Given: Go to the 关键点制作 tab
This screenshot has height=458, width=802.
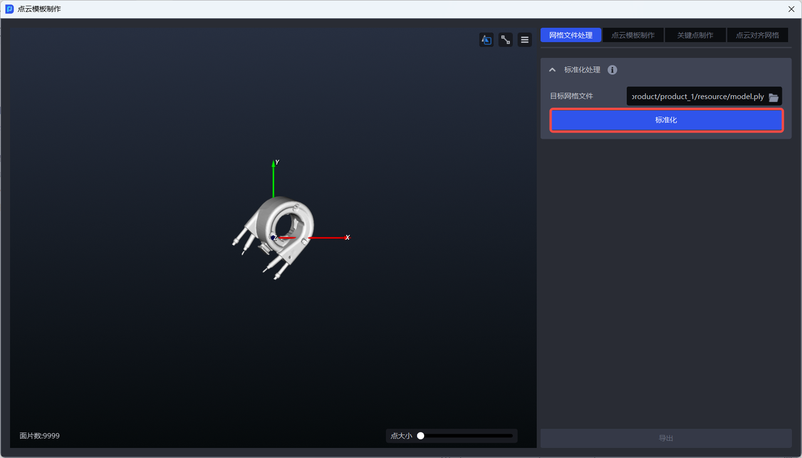Looking at the screenshot, I should [695, 35].
